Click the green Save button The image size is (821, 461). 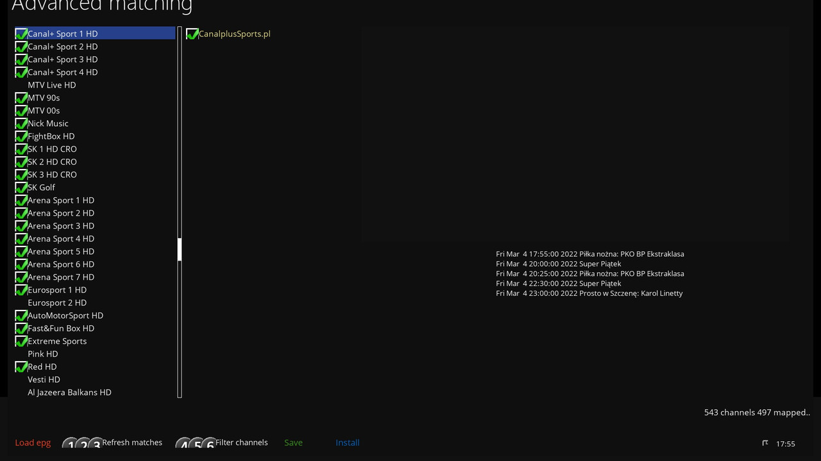tap(293, 442)
